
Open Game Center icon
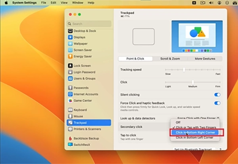(x=70, y=101)
